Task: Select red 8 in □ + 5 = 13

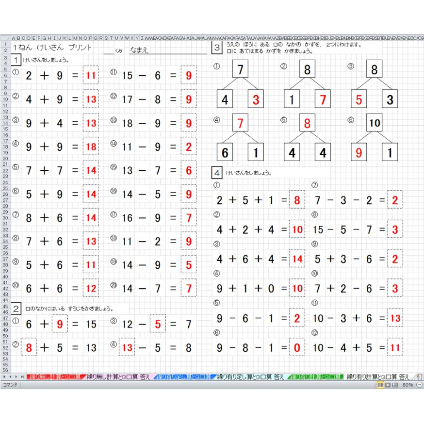Action: click(x=29, y=347)
